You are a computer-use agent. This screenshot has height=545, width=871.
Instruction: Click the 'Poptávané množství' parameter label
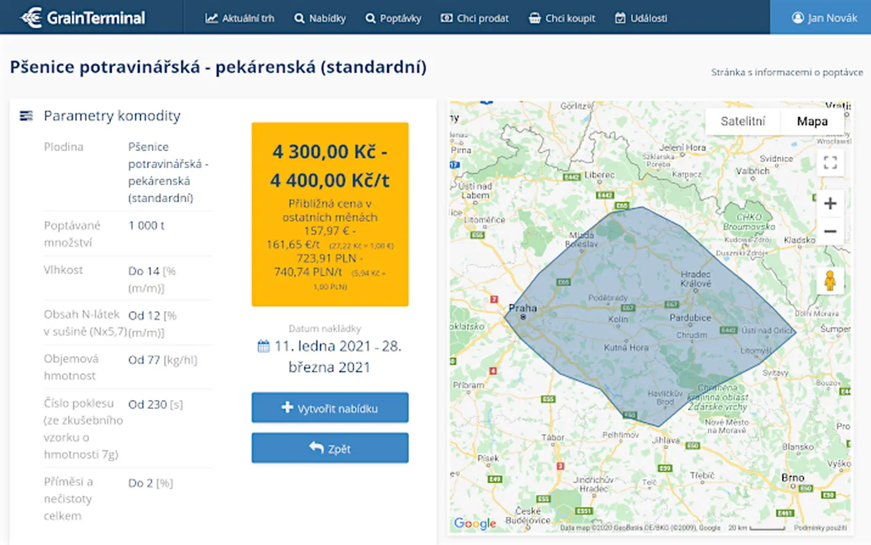(72, 234)
